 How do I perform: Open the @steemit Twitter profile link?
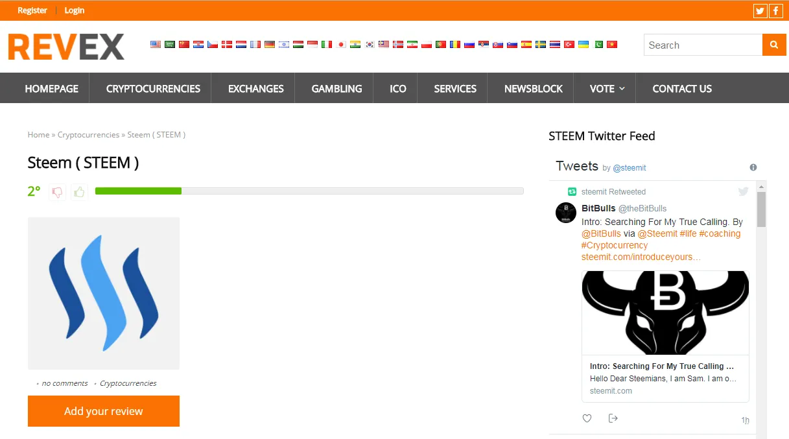pos(629,168)
